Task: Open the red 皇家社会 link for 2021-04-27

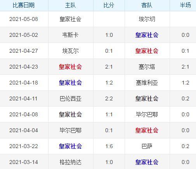Action: pyautogui.click(x=147, y=51)
